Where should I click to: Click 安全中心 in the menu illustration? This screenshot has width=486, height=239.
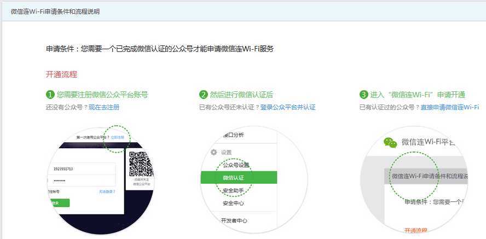[233, 203]
